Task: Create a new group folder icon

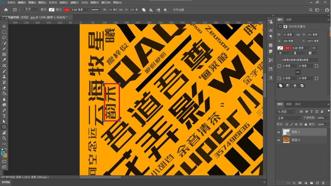Action: 312,183
